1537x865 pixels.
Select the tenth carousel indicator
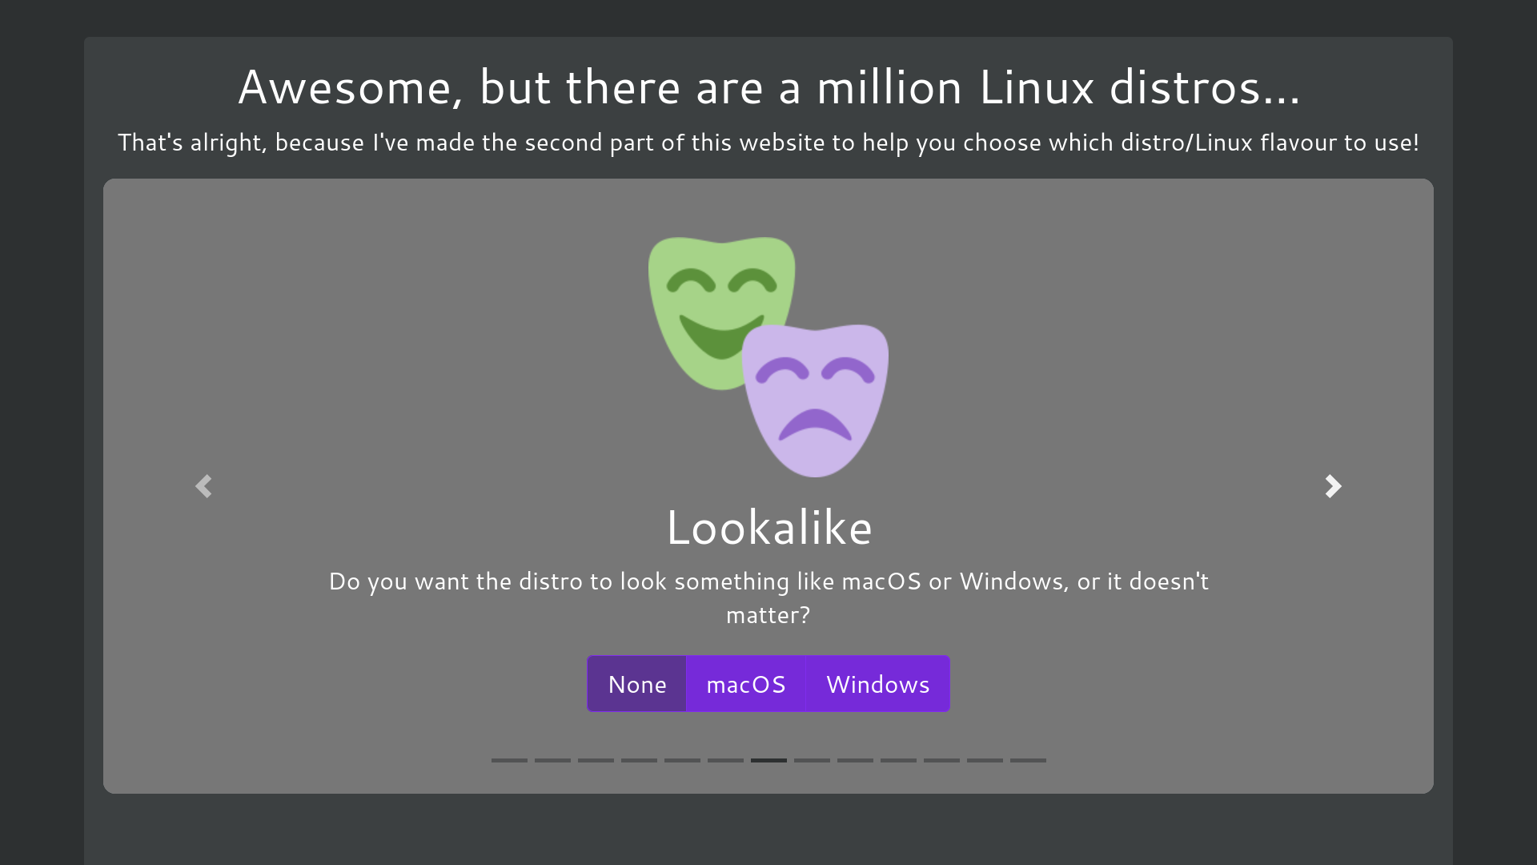(x=898, y=760)
